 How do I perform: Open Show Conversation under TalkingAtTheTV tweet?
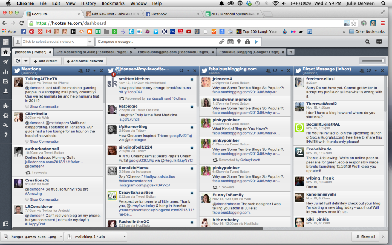(x=44, y=106)
